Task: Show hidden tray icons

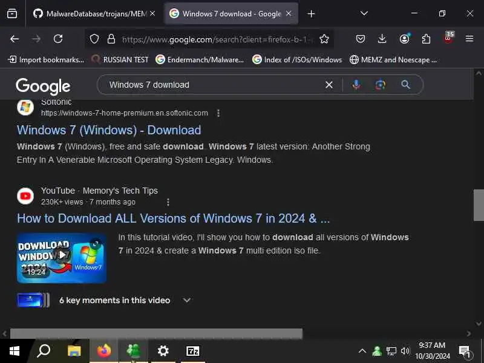Action: point(362,351)
